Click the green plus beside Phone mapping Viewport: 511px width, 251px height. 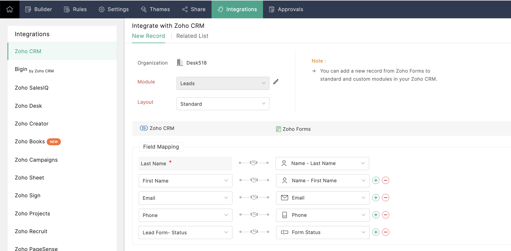(376, 215)
